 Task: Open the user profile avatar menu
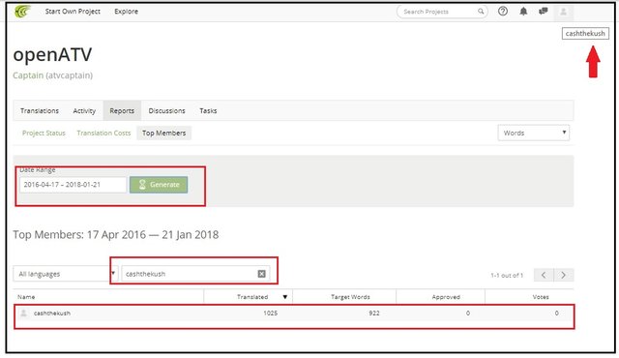563,12
